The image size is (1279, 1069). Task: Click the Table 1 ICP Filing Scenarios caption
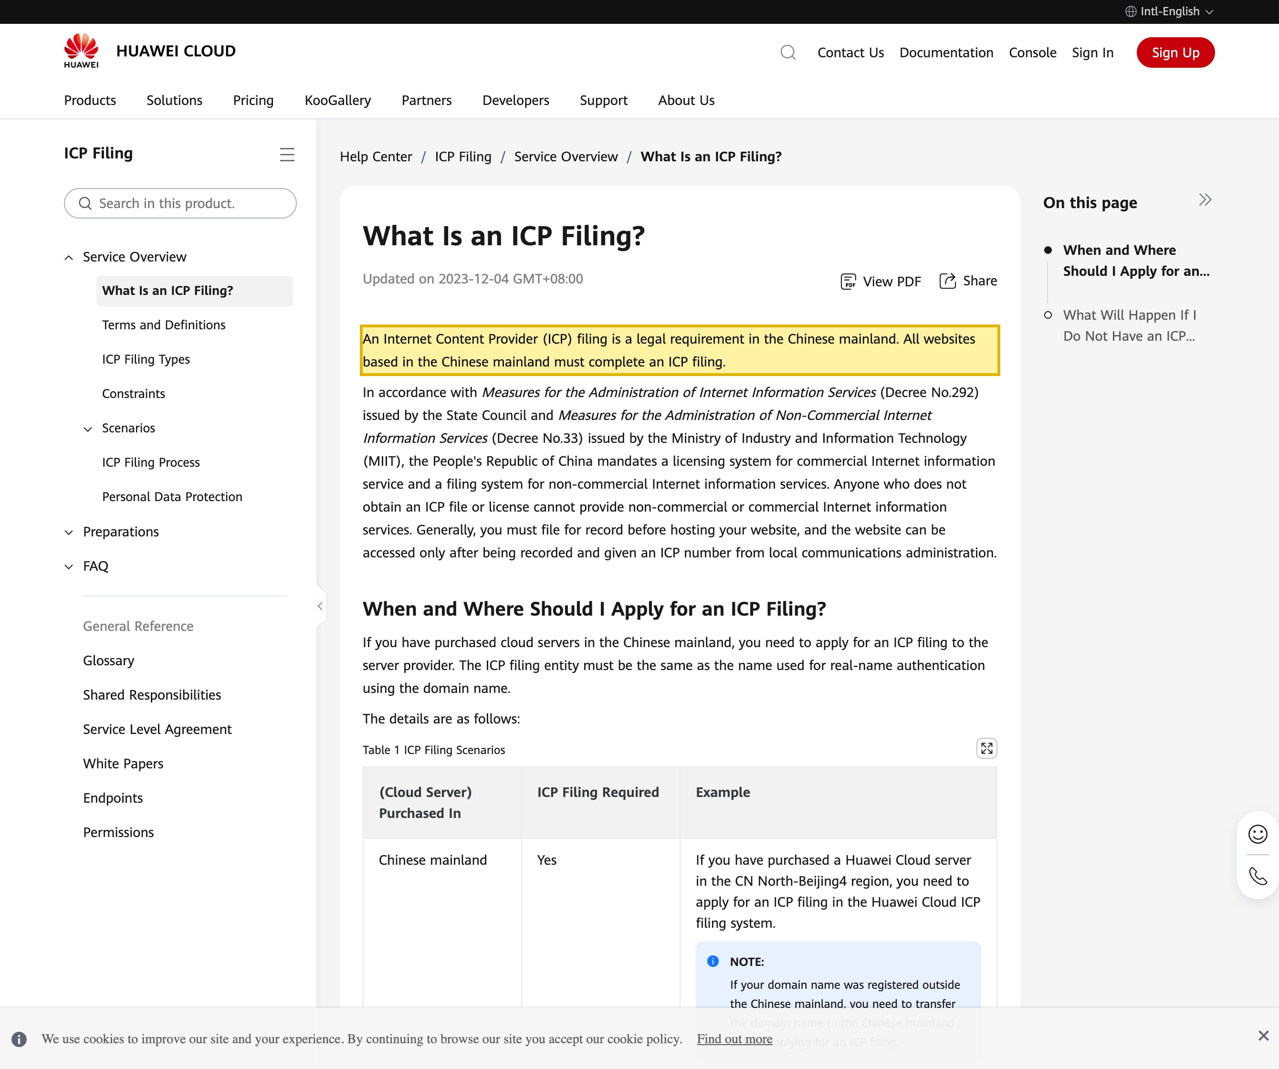pos(434,750)
